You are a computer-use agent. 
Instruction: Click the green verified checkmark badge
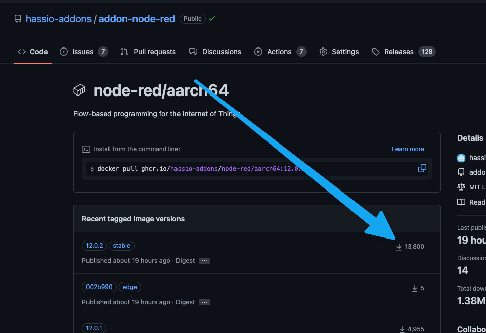211,18
